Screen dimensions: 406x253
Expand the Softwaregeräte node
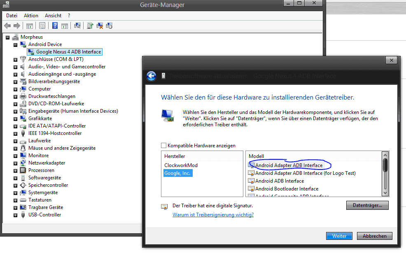tap(15, 179)
